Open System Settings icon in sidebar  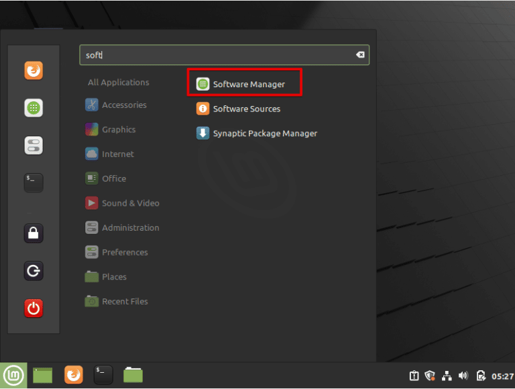(34, 146)
